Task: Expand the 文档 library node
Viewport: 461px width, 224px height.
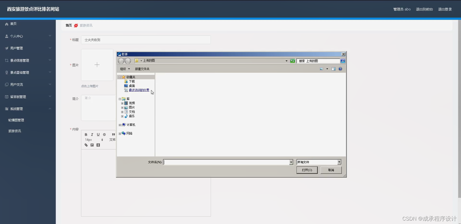Action: point(122,112)
